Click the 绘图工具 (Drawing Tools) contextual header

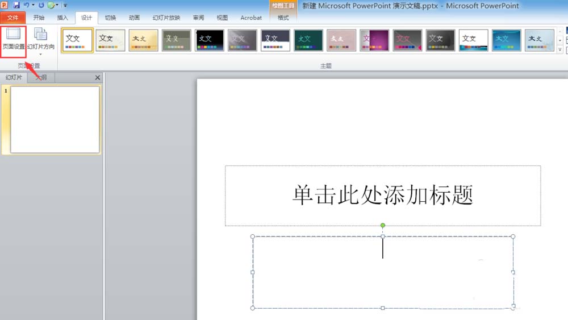point(283,6)
